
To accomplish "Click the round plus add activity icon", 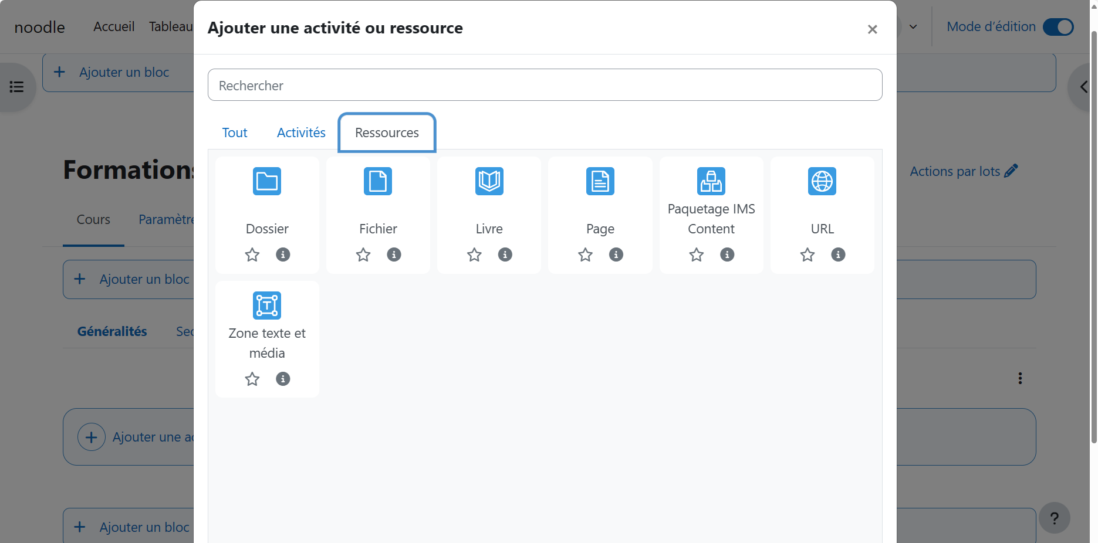I will coord(92,437).
